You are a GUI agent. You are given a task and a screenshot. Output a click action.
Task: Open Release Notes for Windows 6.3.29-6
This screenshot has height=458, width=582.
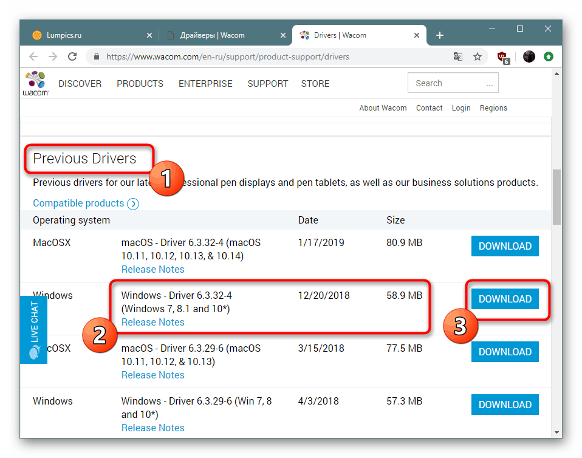tap(153, 428)
